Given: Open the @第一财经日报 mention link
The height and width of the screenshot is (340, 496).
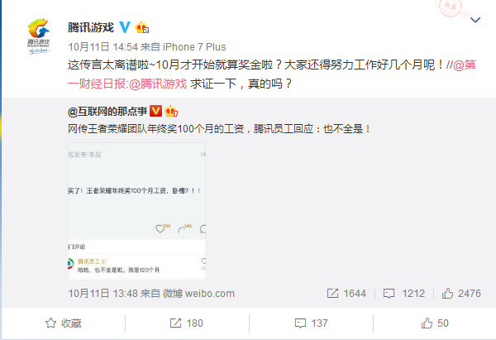Looking at the screenshot, I should [x=271, y=74].
